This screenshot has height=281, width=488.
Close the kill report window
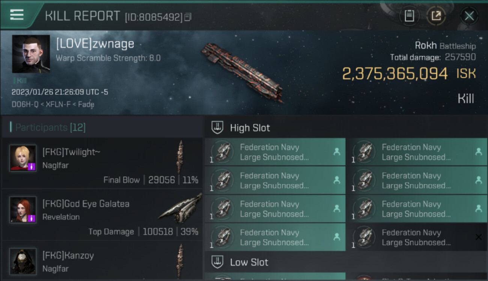(469, 16)
